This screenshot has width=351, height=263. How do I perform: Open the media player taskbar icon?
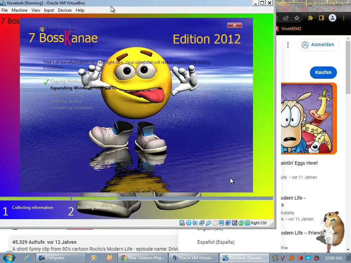(x=94, y=258)
